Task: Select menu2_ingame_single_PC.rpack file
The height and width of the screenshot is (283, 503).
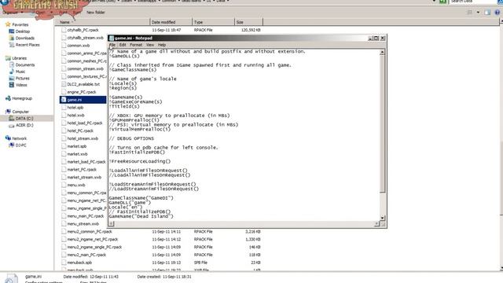Action: pyautogui.click(x=94, y=247)
